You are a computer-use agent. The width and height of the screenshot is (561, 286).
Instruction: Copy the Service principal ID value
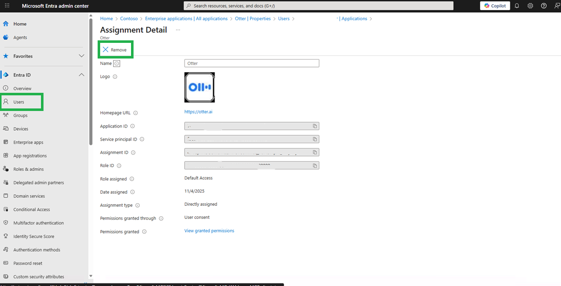tap(315, 139)
